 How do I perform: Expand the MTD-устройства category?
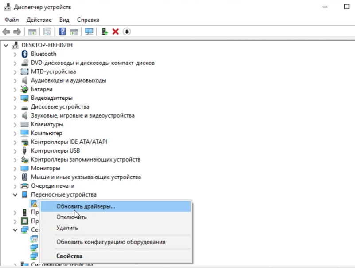pyautogui.click(x=15, y=72)
